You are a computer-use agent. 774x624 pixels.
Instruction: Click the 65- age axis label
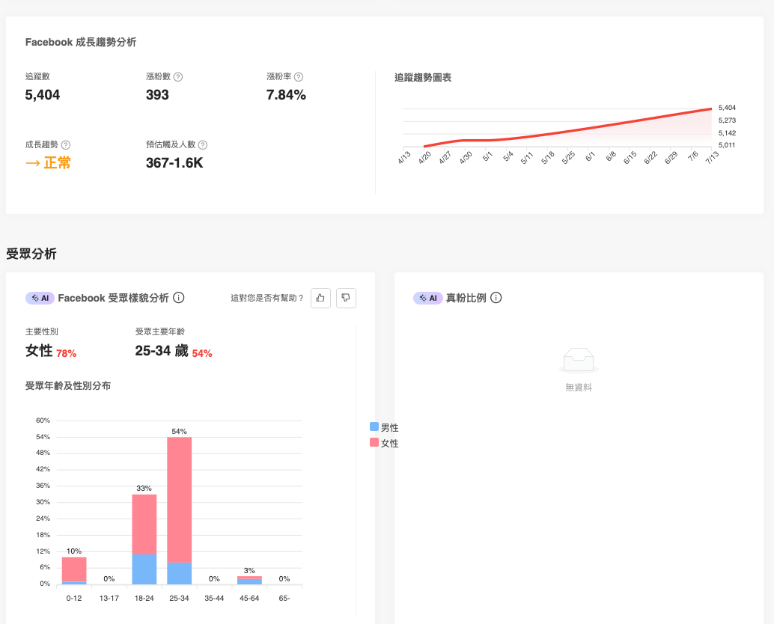pyautogui.click(x=284, y=599)
